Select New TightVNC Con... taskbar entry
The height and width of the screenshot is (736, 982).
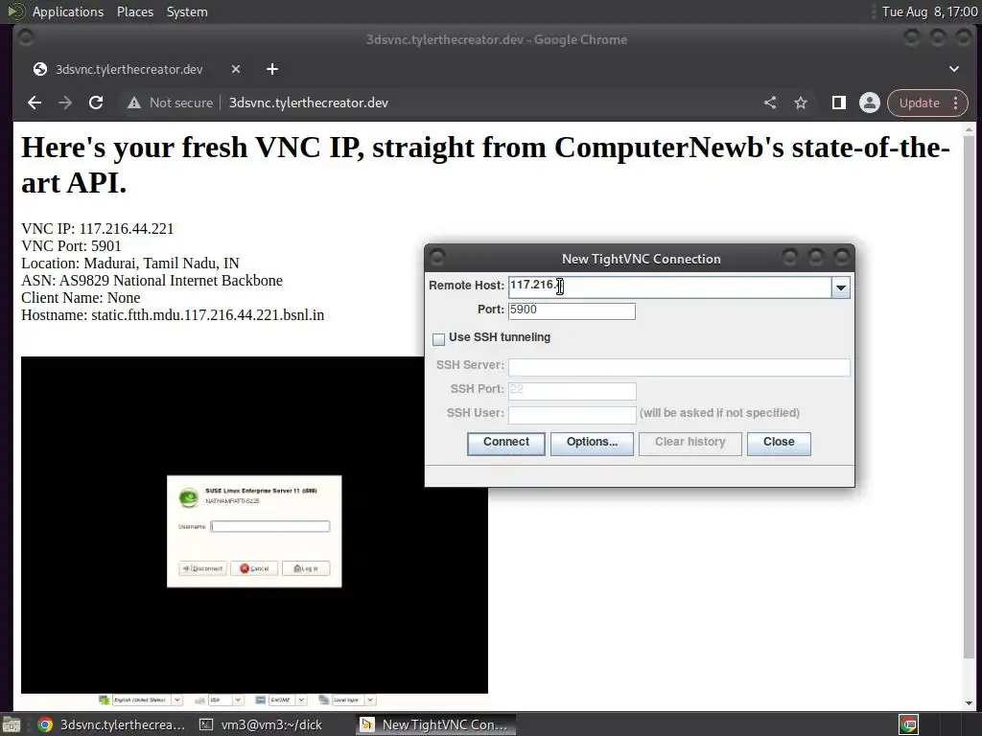pyautogui.click(x=436, y=724)
